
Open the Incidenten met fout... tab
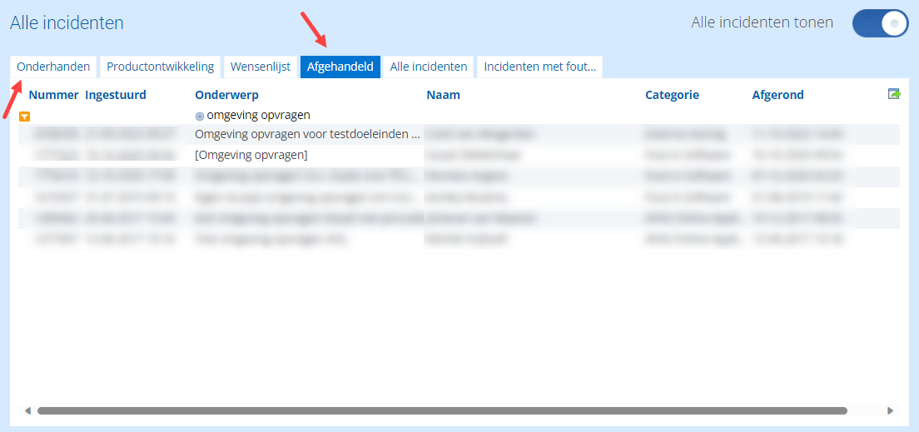[x=539, y=67]
